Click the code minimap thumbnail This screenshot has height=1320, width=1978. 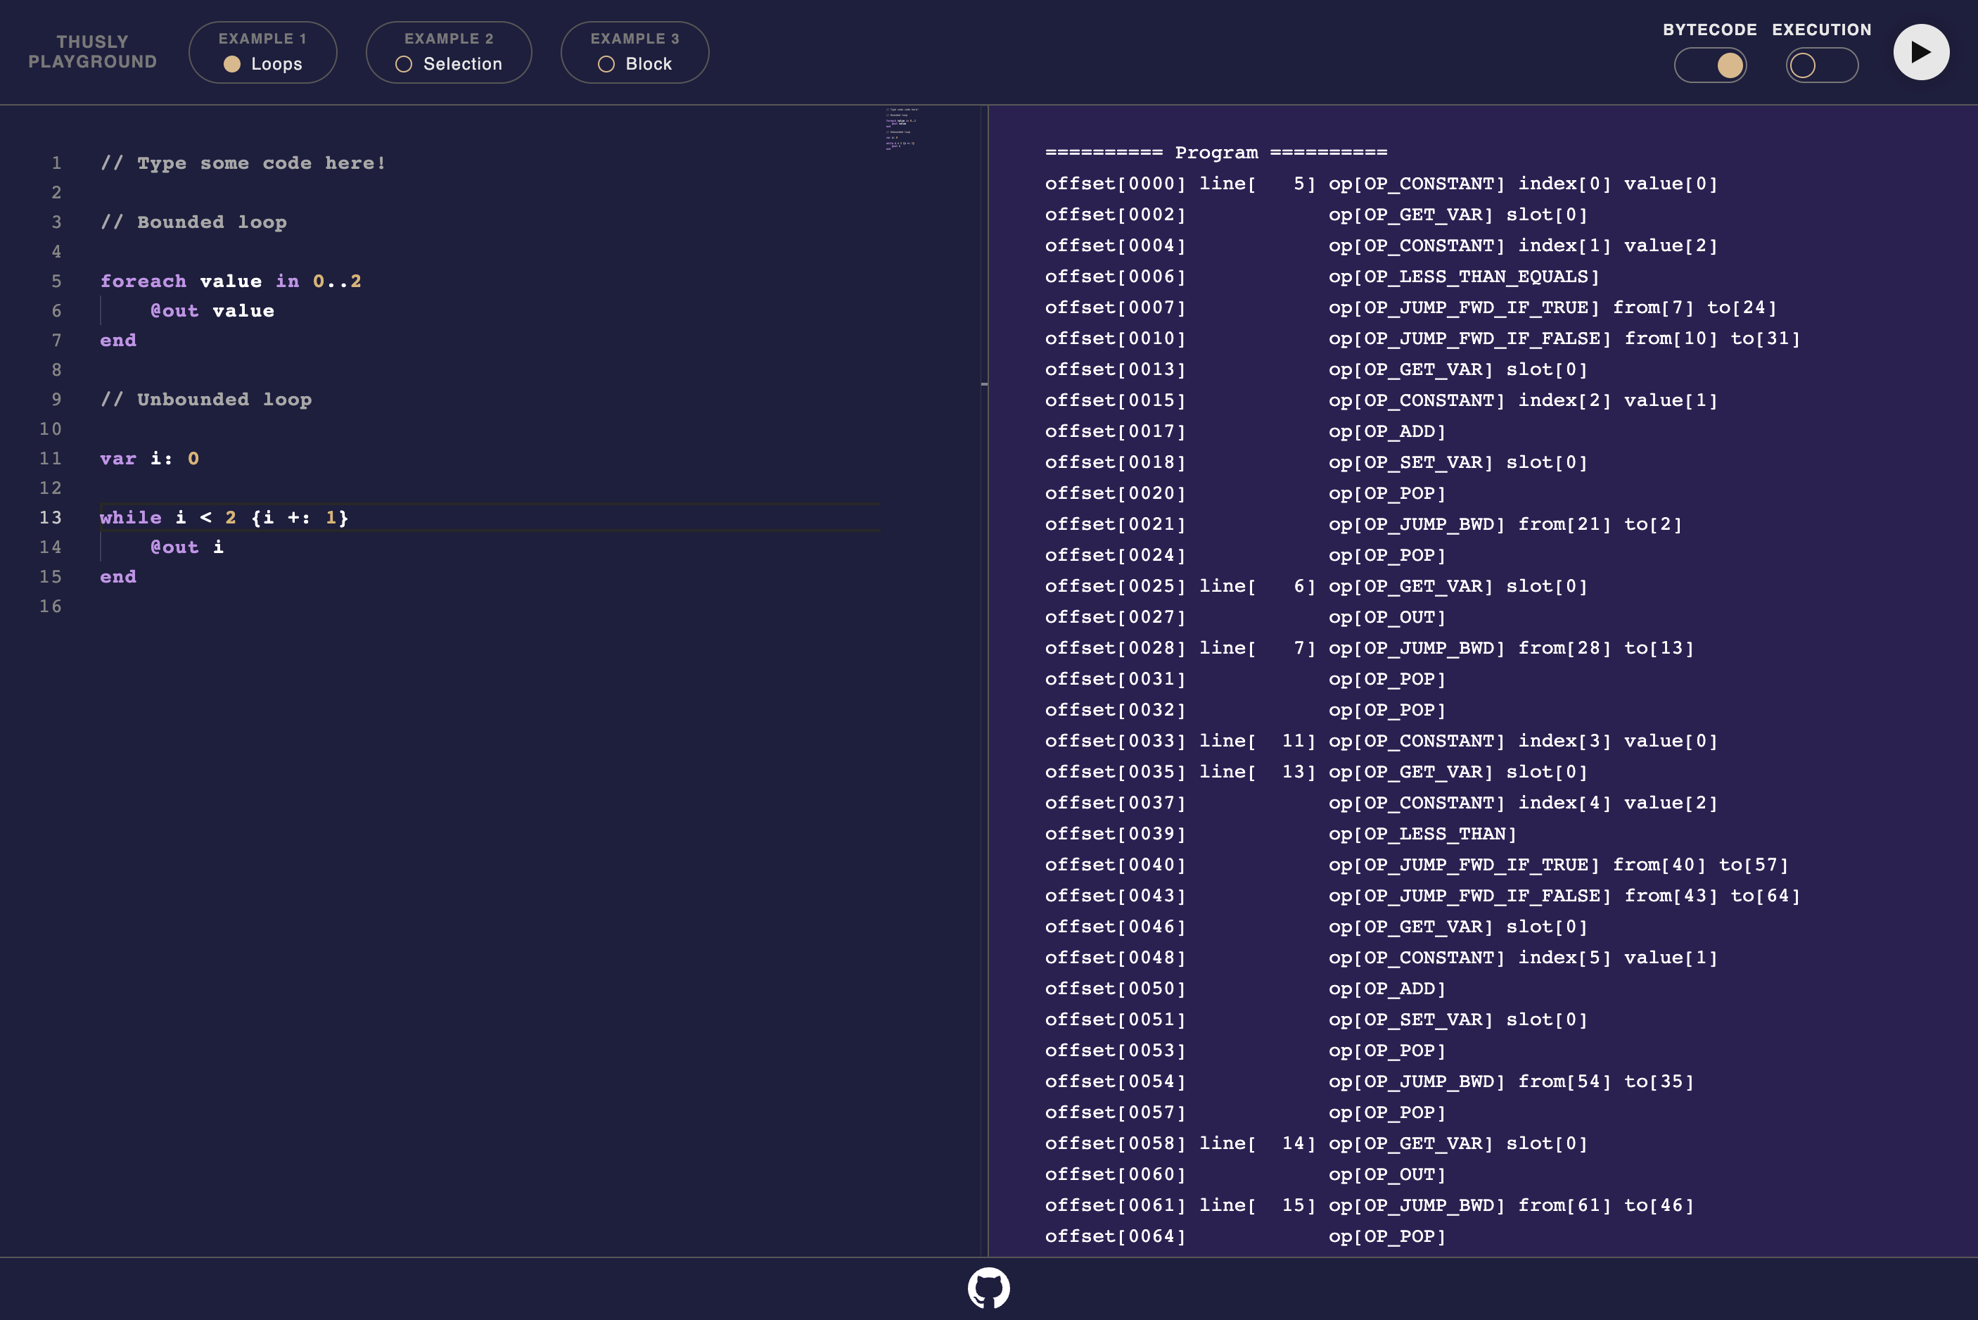(900, 129)
